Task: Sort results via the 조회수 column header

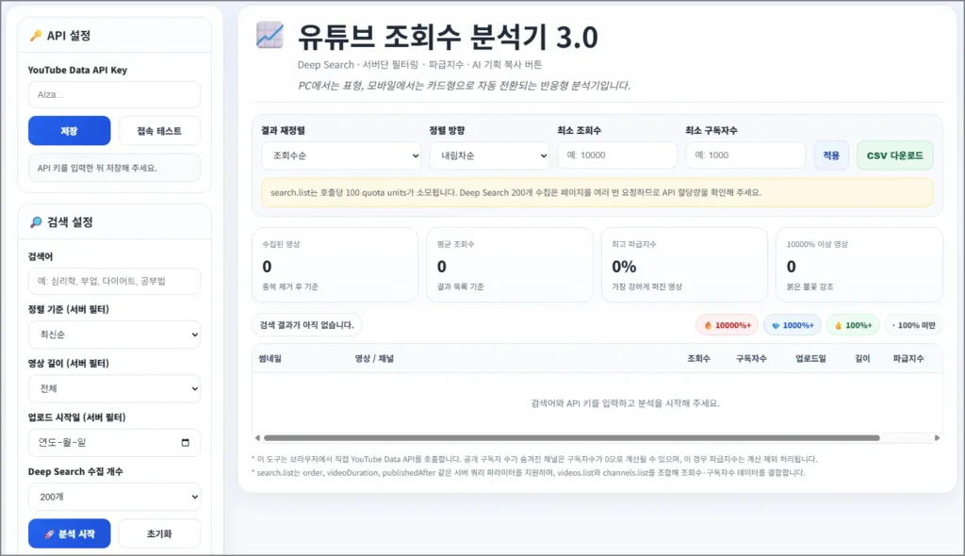Action: click(x=698, y=358)
